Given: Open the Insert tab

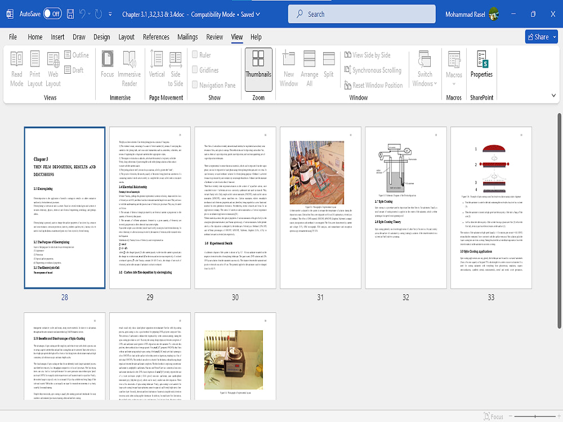Looking at the screenshot, I should pyautogui.click(x=57, y=37).
